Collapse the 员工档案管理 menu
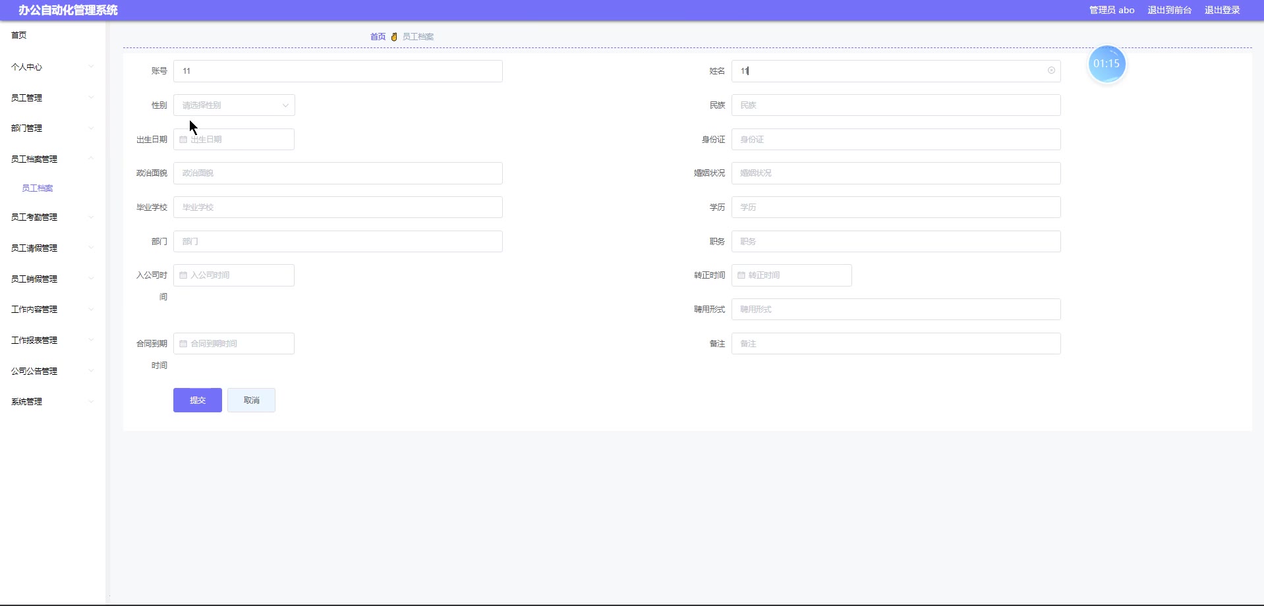 (53, 159)
